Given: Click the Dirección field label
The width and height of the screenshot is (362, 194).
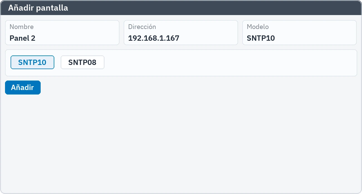Looking at the screenshot, I should point(142,27).
